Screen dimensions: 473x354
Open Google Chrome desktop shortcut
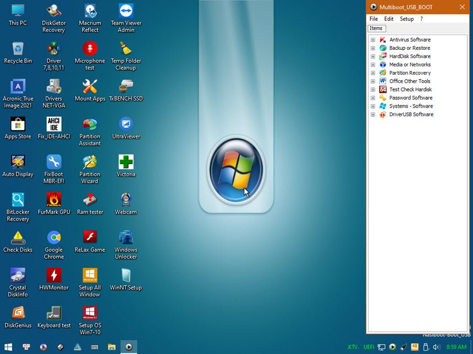[x=54, y=245]
